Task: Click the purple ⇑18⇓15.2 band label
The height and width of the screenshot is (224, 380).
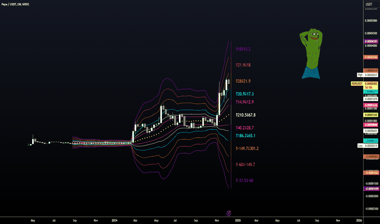Action: point(243,49)
